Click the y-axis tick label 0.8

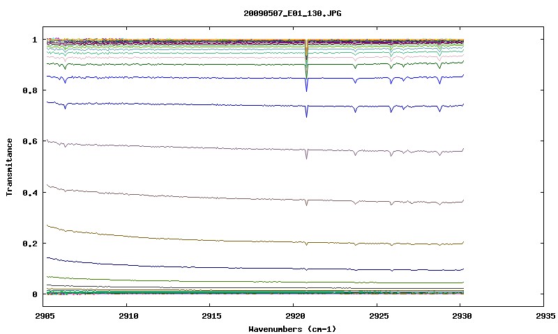click(x=29, y=90)
